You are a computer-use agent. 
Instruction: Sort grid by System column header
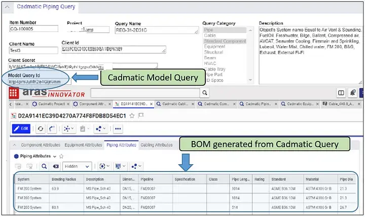[32, 179]
